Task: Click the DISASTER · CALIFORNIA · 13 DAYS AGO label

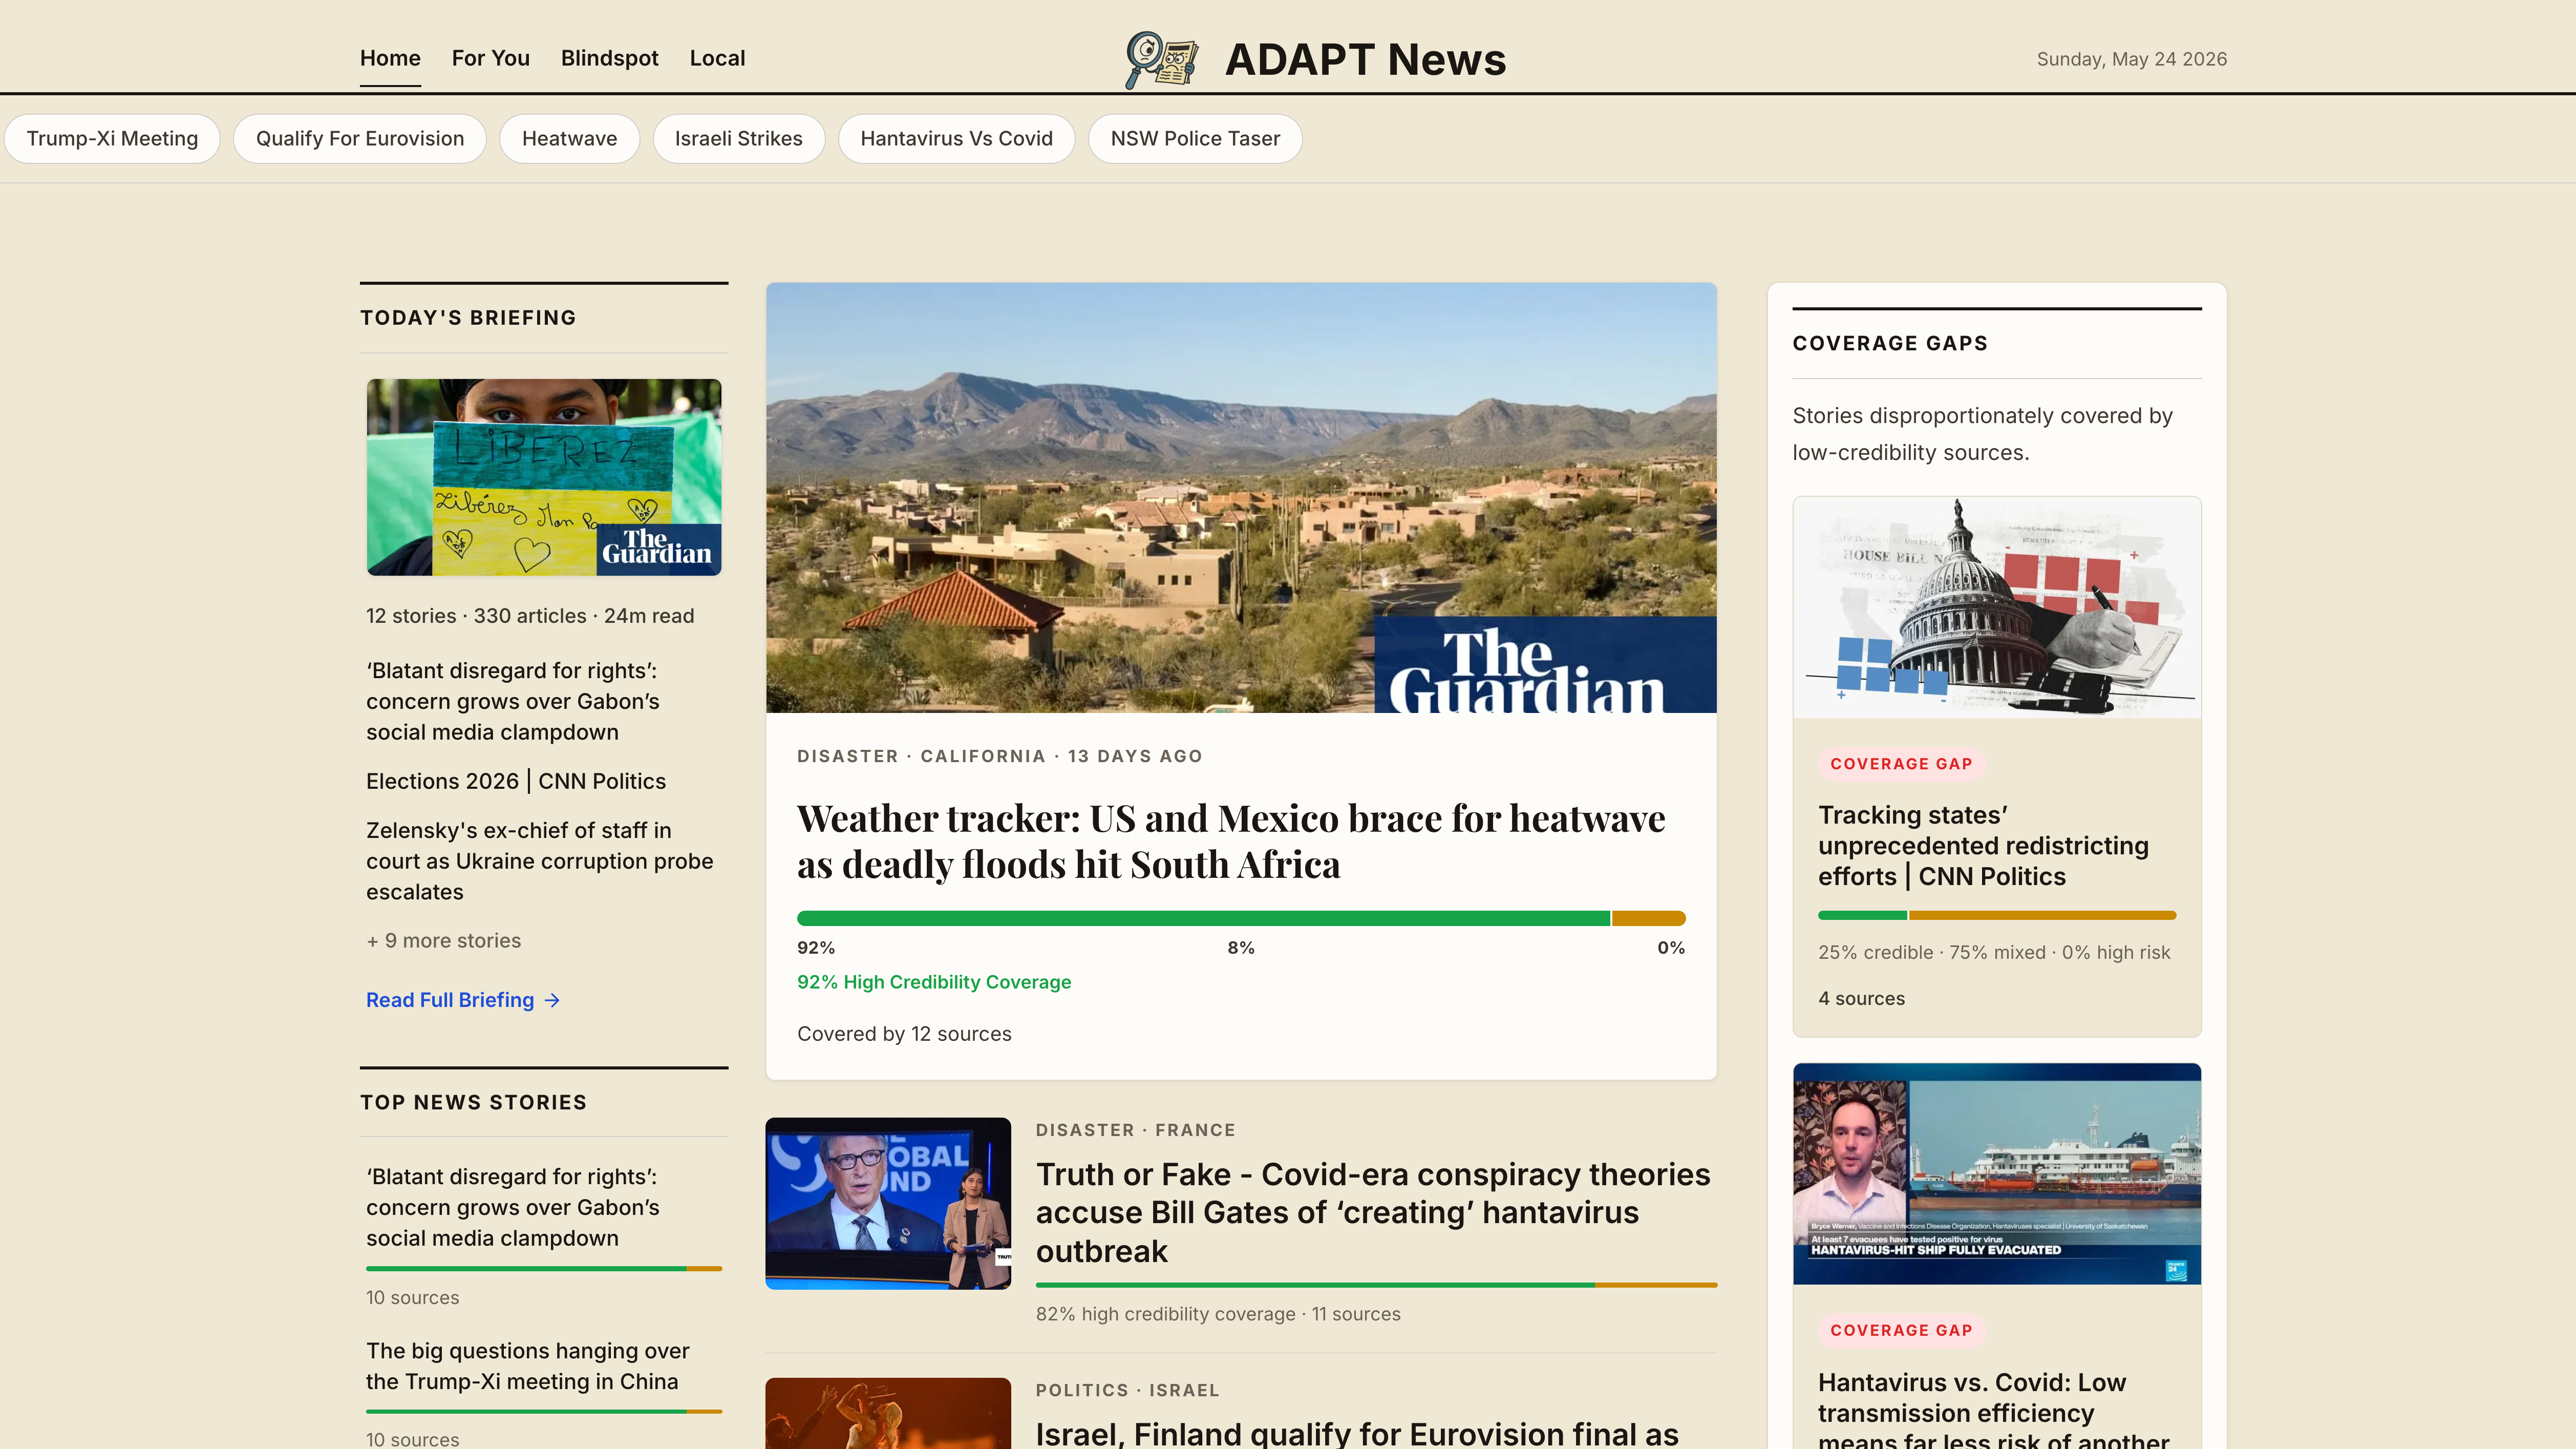Action: point(1000,756)
